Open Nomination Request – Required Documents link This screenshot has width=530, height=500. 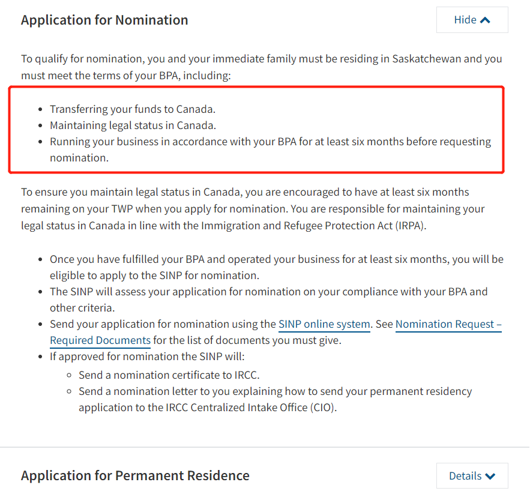tap(448, 325)
